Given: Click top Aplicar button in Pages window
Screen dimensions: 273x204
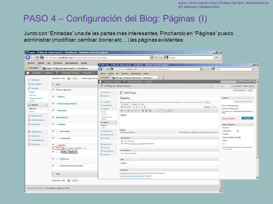Looking at the screenshot, I should tap(75, 78).
